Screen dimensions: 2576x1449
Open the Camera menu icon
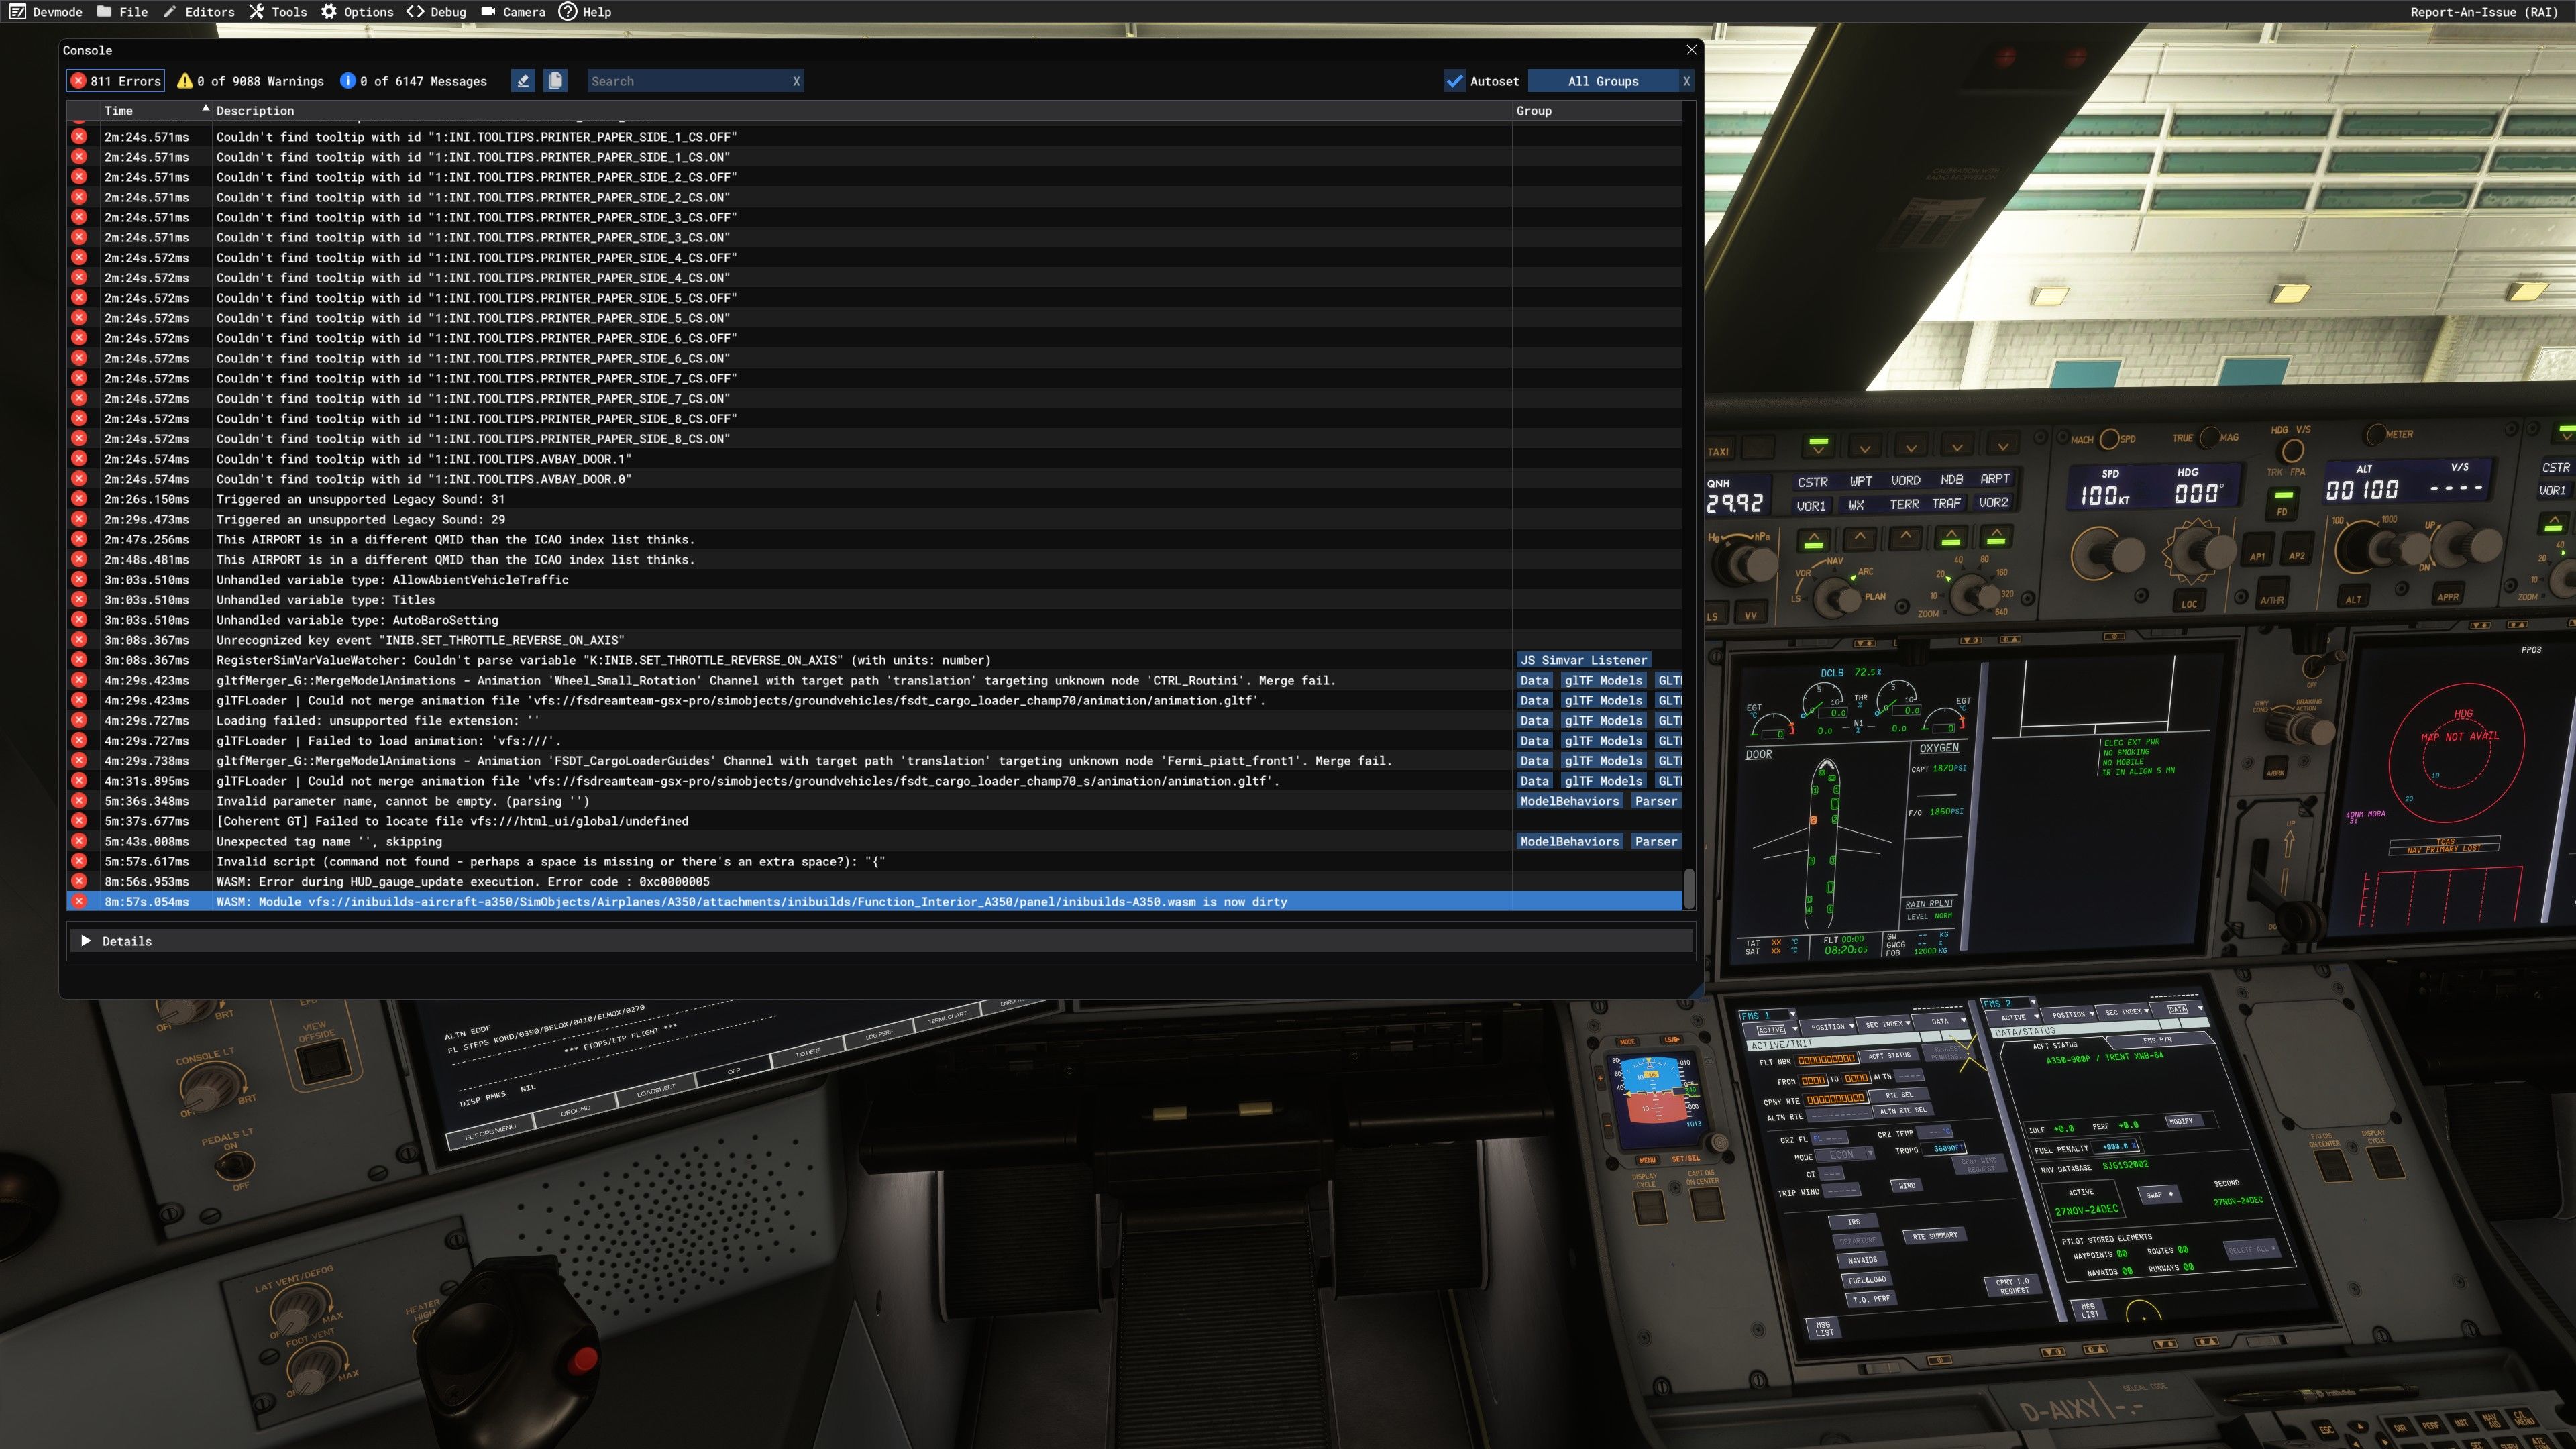click(x=488, y=12)
